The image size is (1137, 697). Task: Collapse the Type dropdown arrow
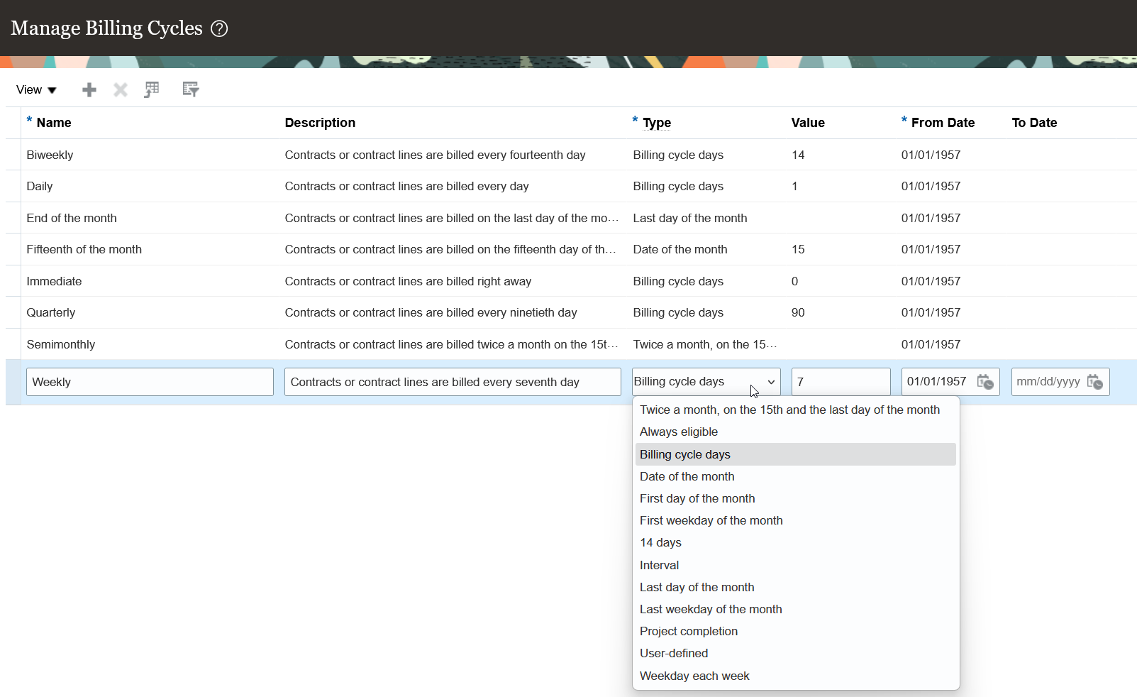[771, 382]
